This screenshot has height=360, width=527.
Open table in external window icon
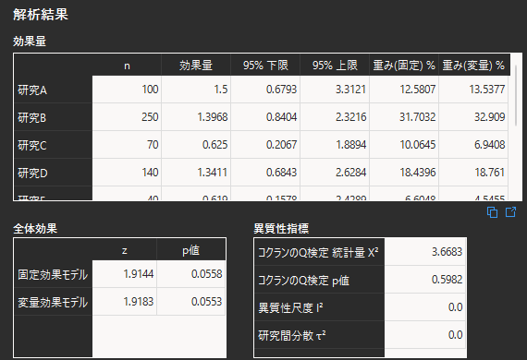[510, 212]
